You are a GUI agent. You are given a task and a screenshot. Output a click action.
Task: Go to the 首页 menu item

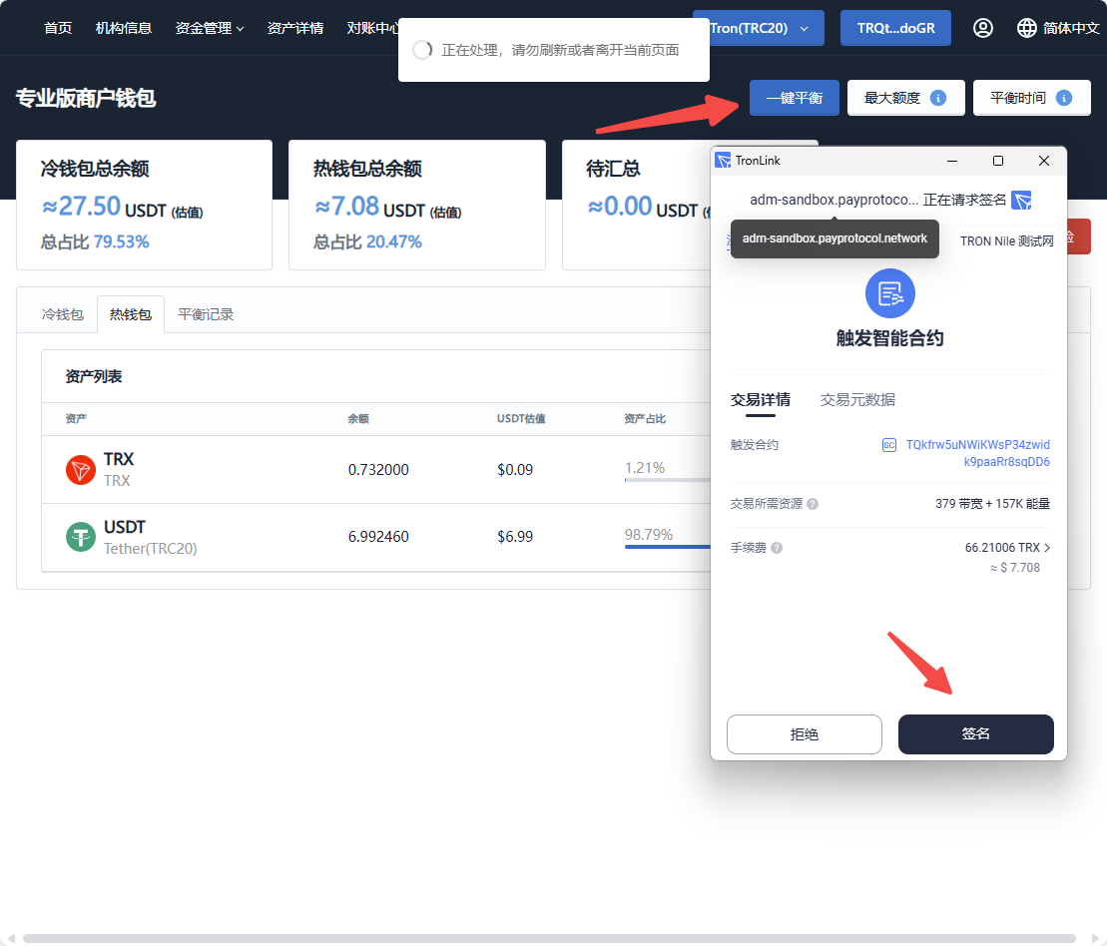coord(58,28)
